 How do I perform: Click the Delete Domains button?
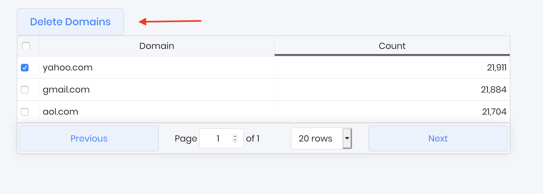click(70, 22)
